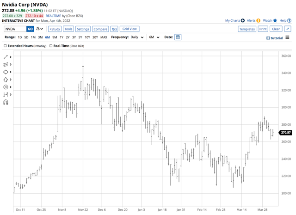
Task: Click the GO button
Action: coord(30,29)
